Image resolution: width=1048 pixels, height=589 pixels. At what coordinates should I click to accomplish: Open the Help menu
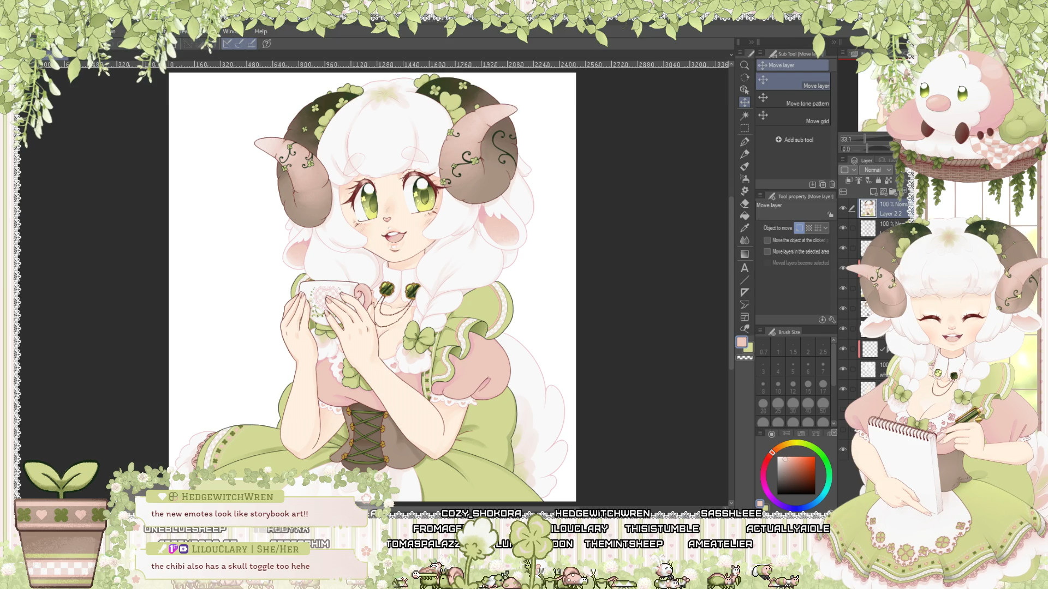point(260,31)
